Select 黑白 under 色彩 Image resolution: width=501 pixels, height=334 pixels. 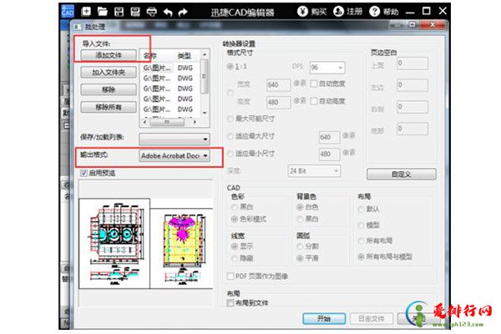point(235,207)
